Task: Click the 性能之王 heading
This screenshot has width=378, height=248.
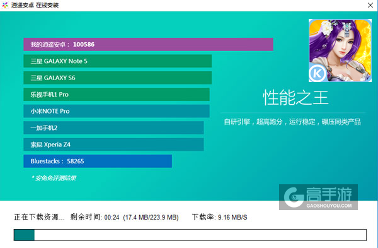Action: click(x=295, y=97)
